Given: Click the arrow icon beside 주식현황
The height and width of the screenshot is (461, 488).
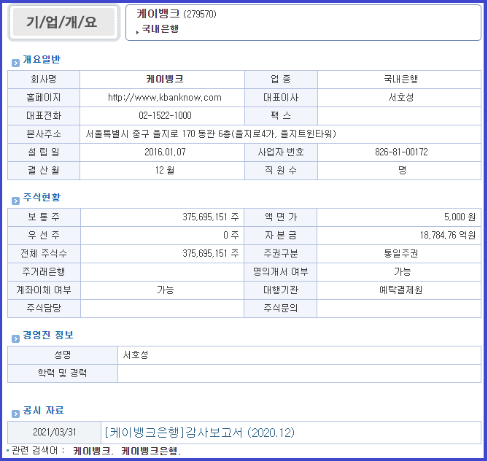Looking at the screenshot, I should (15, 201).
